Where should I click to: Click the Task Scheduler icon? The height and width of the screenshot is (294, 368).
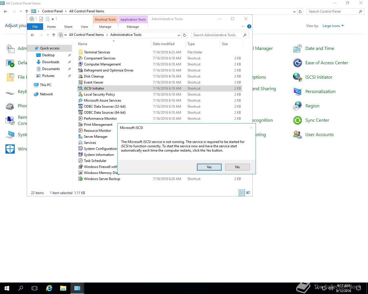tap(80, 161)
